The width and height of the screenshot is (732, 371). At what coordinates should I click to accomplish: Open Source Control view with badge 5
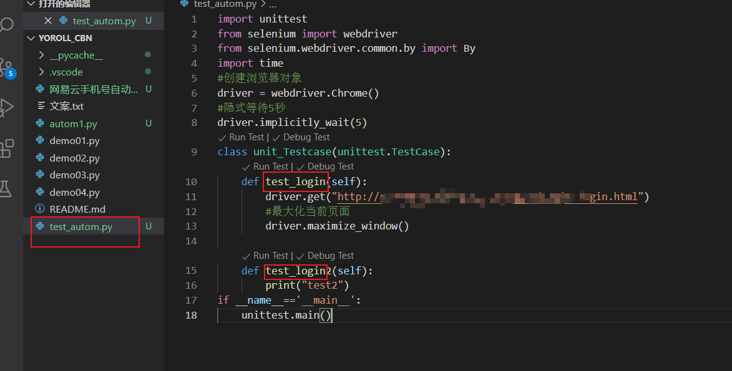tap(6, 68)
